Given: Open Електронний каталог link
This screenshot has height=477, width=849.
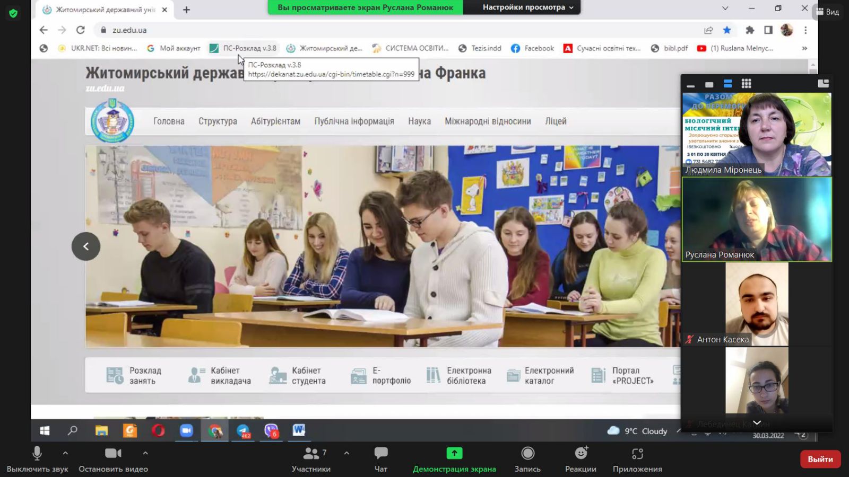Looking at the screenshot, I should point(540,375).
